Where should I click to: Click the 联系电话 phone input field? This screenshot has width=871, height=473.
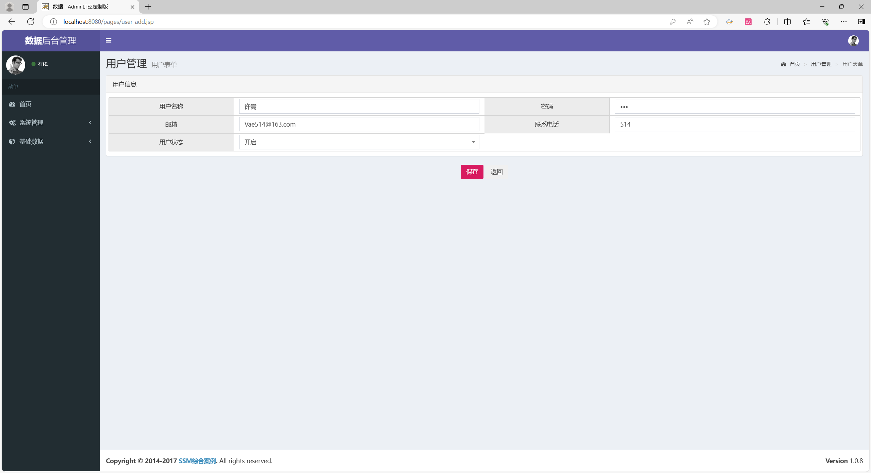click(735, 124)
